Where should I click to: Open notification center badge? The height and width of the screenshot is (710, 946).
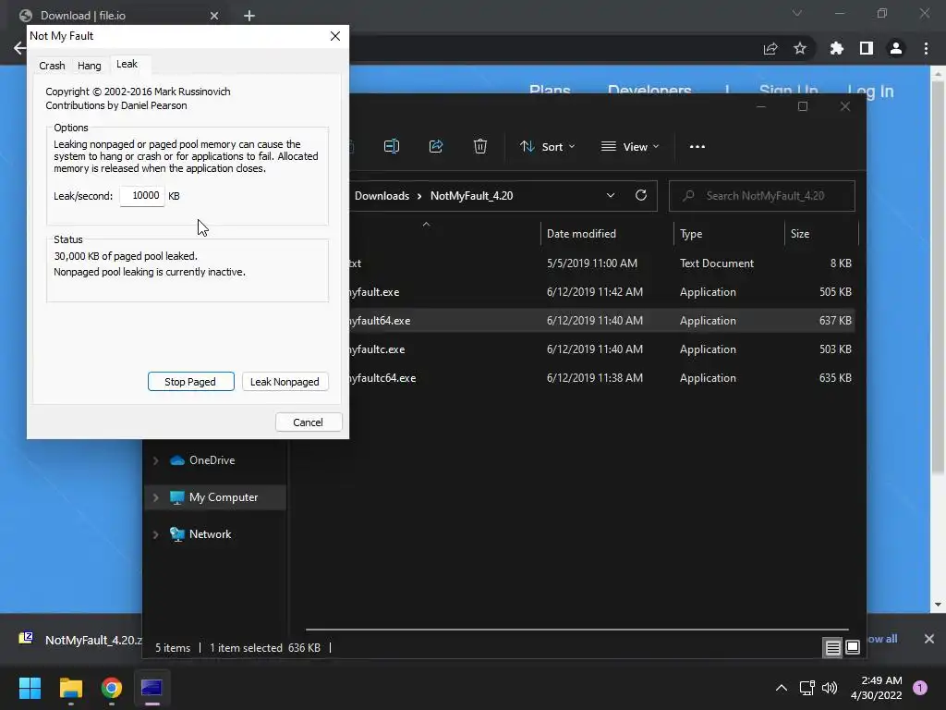[920, 688]
